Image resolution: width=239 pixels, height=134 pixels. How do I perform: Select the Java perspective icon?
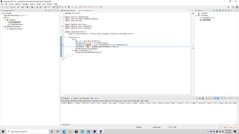click(x=237, y=7)
